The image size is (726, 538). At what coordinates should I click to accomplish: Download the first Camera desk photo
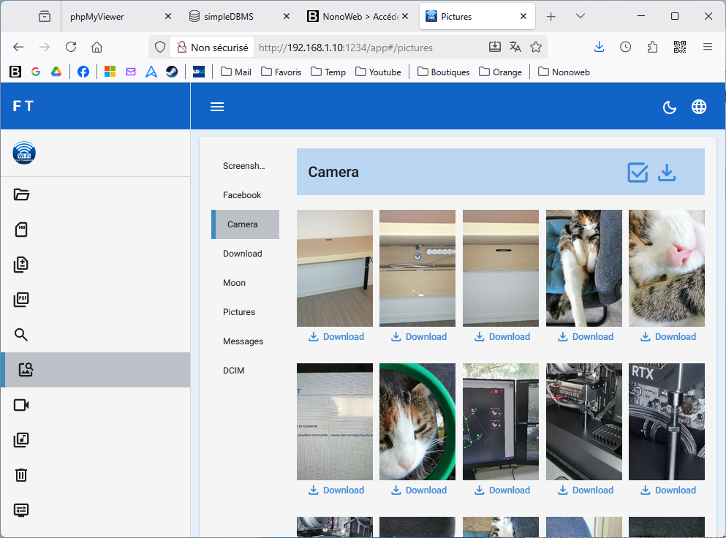point(336,337)
